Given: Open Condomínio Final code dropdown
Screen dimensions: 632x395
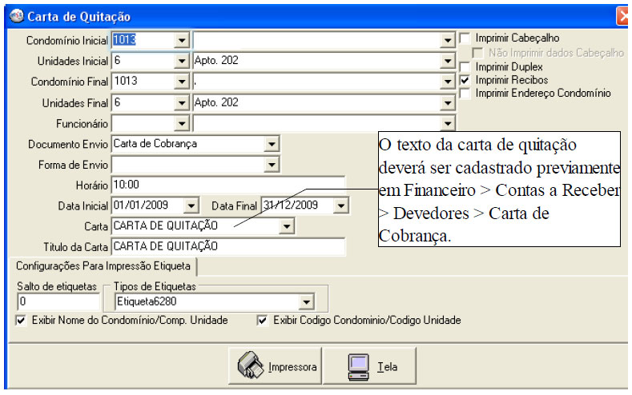Looking at the screenshot, I should [182, 82].
